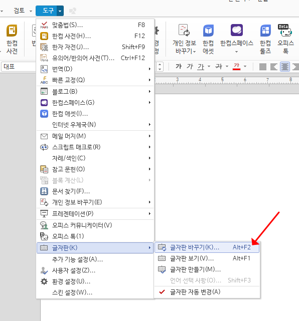299x321 pixels.
Task: Toggle strikethrough 가 formatting
Action: [219, 66]
